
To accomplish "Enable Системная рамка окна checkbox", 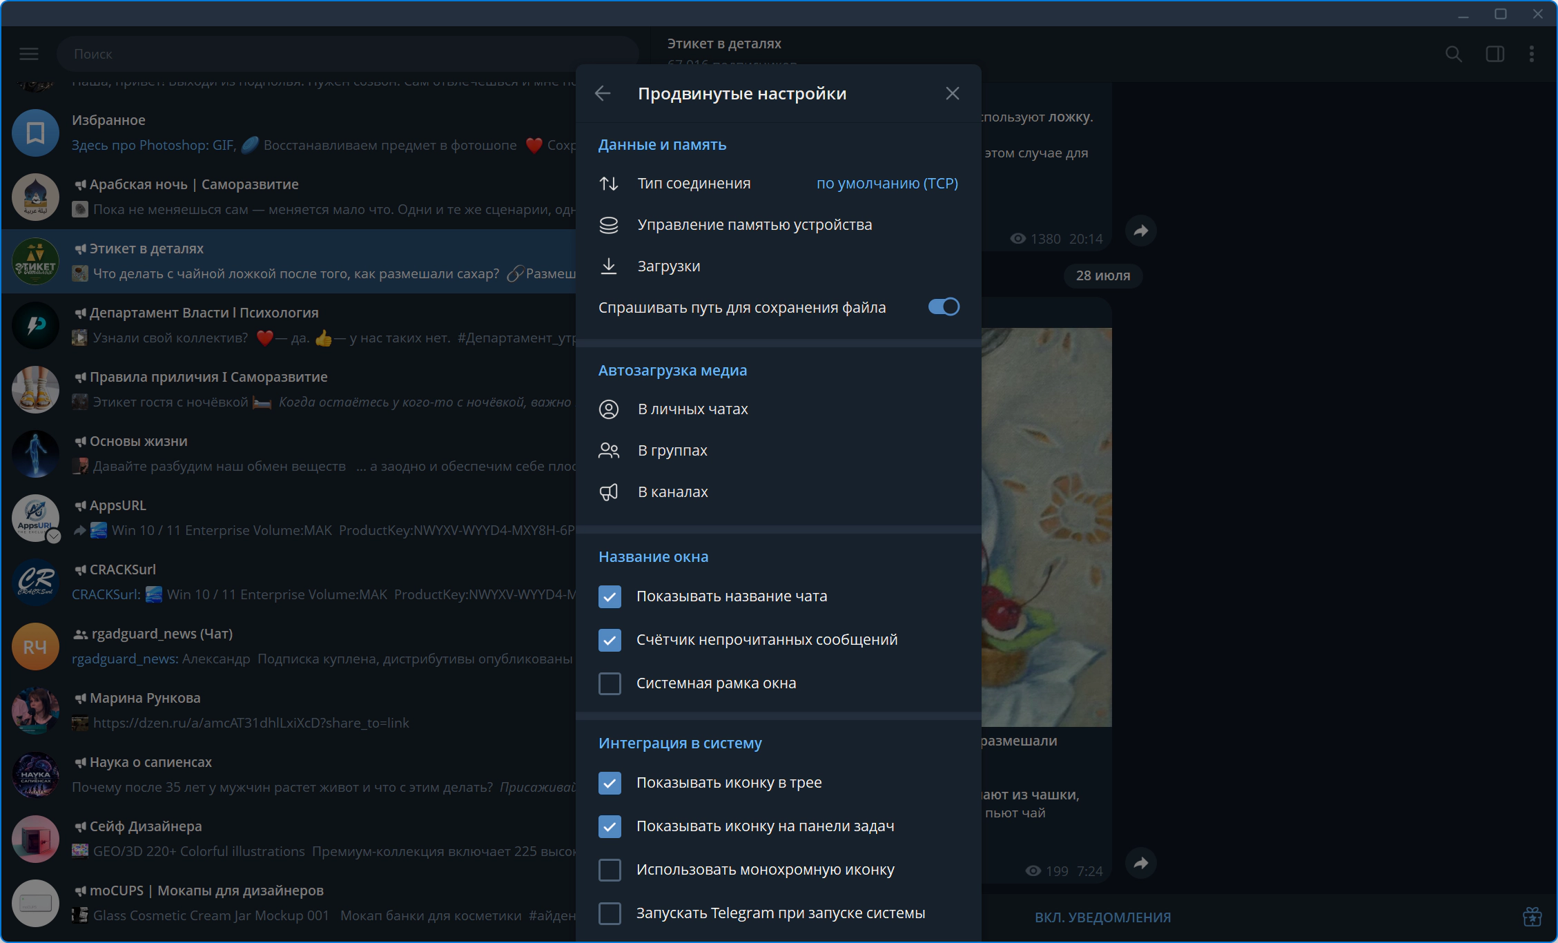I will tap(610, 683).
